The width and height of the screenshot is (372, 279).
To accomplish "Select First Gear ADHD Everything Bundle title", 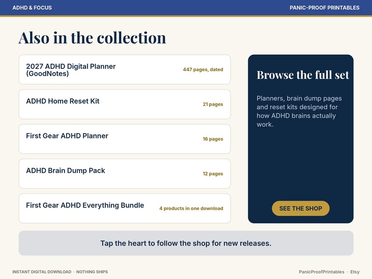I will coord(85,206).
